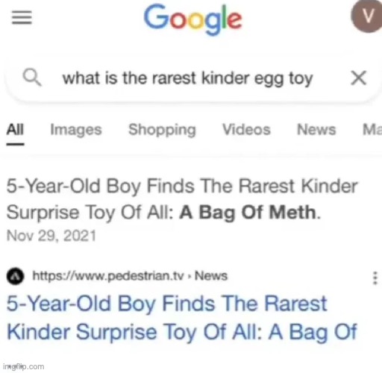
Task: Click the featured snippet headline text
Action: pyautogui.click(x=182, y=199)
